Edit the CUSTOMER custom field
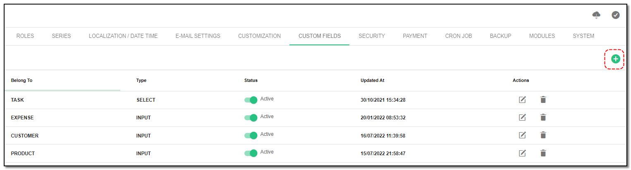Viewport: 631px width, 170px height. [522, 135]
